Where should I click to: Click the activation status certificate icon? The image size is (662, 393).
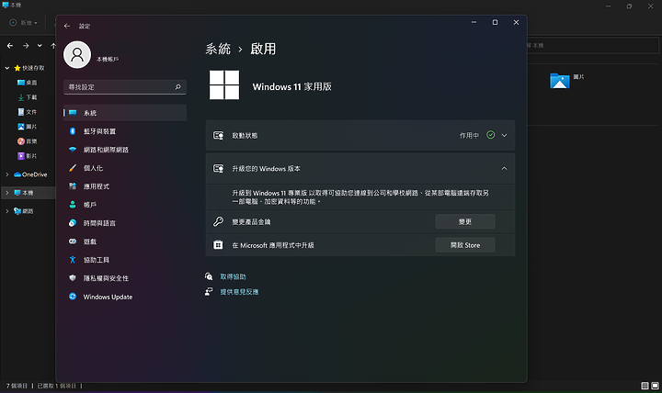pyautogui.click(x=218, y=135)
